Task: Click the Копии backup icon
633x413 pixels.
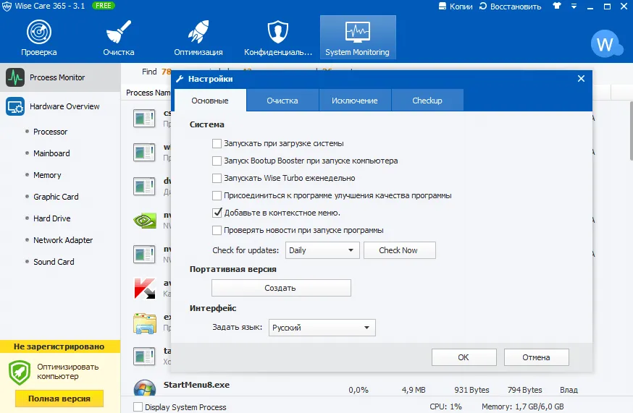Action: click(x=443, y=6)
